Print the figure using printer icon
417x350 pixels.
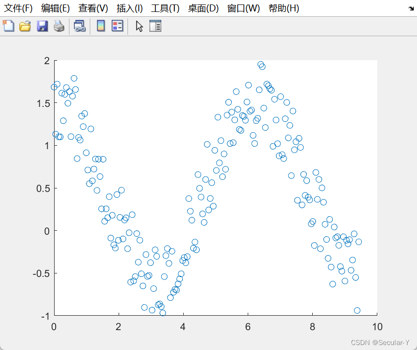point(59,26)
